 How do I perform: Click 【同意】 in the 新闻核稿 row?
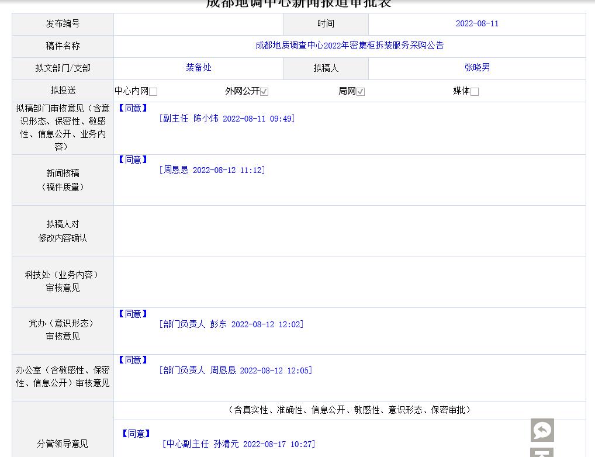pos(133,160)
